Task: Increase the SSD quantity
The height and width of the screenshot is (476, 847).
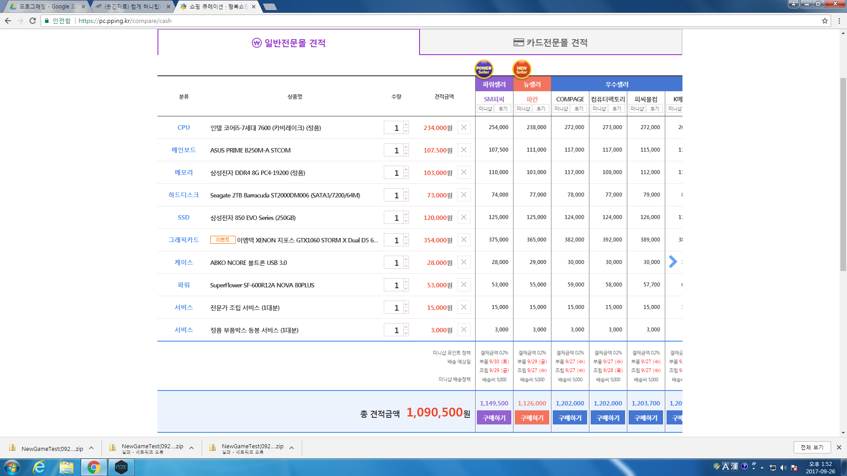Action: [406, 215]
